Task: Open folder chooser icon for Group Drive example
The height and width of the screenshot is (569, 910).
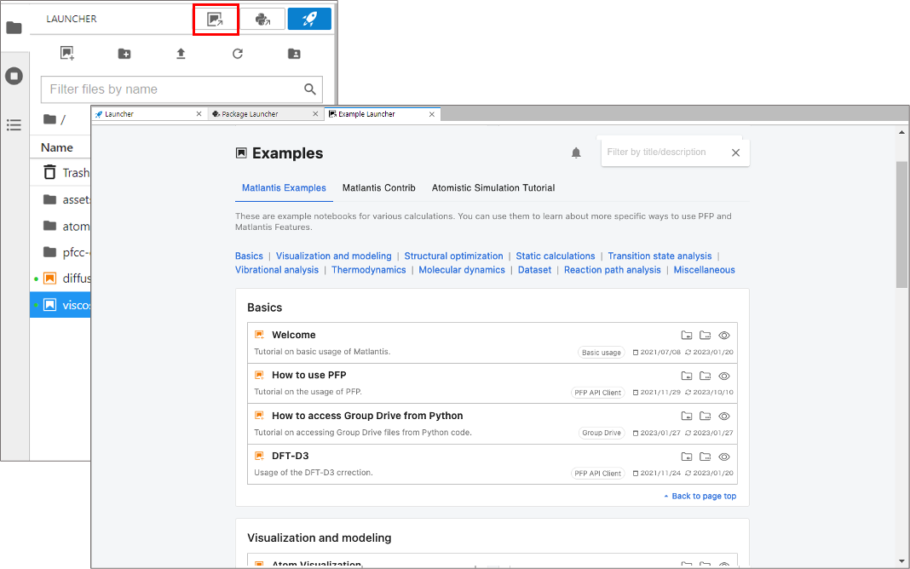Action: coord(706,417)
